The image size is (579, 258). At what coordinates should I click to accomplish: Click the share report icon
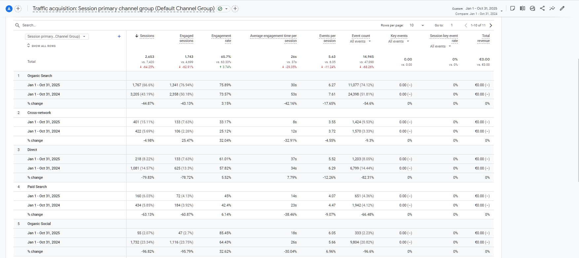(x=542, y=9)
